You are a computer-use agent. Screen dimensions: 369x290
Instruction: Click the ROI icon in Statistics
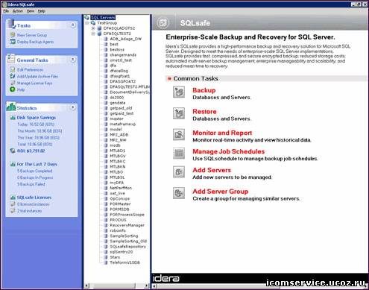pos(13,151)
